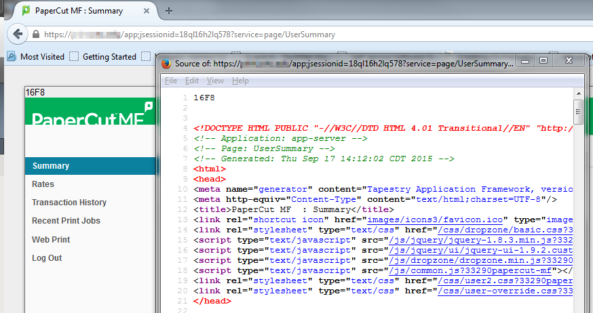Close the page source window

point(569,61)
